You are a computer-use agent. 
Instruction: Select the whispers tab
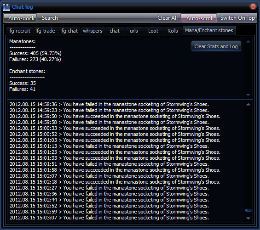click(92, 31)
